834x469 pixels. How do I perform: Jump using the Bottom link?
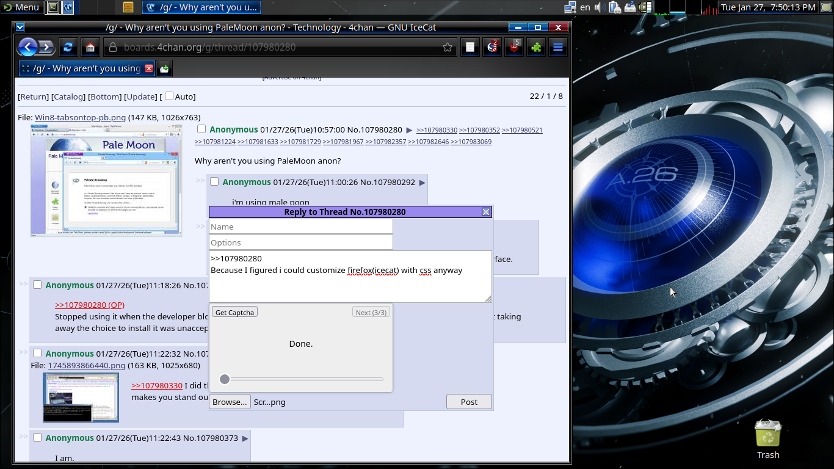tap(104, 96)
